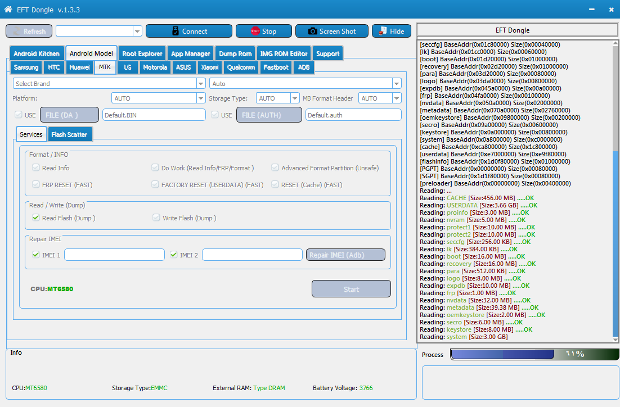Select the Fastboot tab
This screenshot has width=620, height=407.
pos(276,67)
